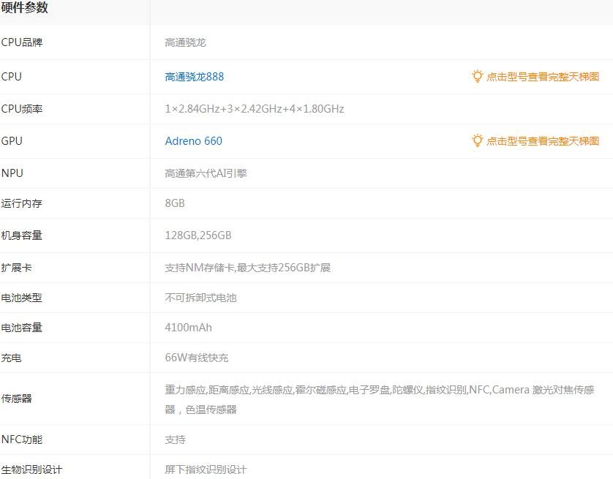Select the 1×2.84GHz+3×2.42GHz+4×1.80GHz value

point(255,109)
